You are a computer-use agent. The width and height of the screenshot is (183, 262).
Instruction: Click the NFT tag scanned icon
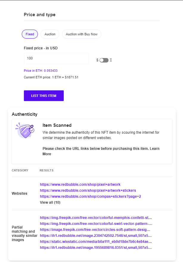pyautogui.click(x=25, y=130)
